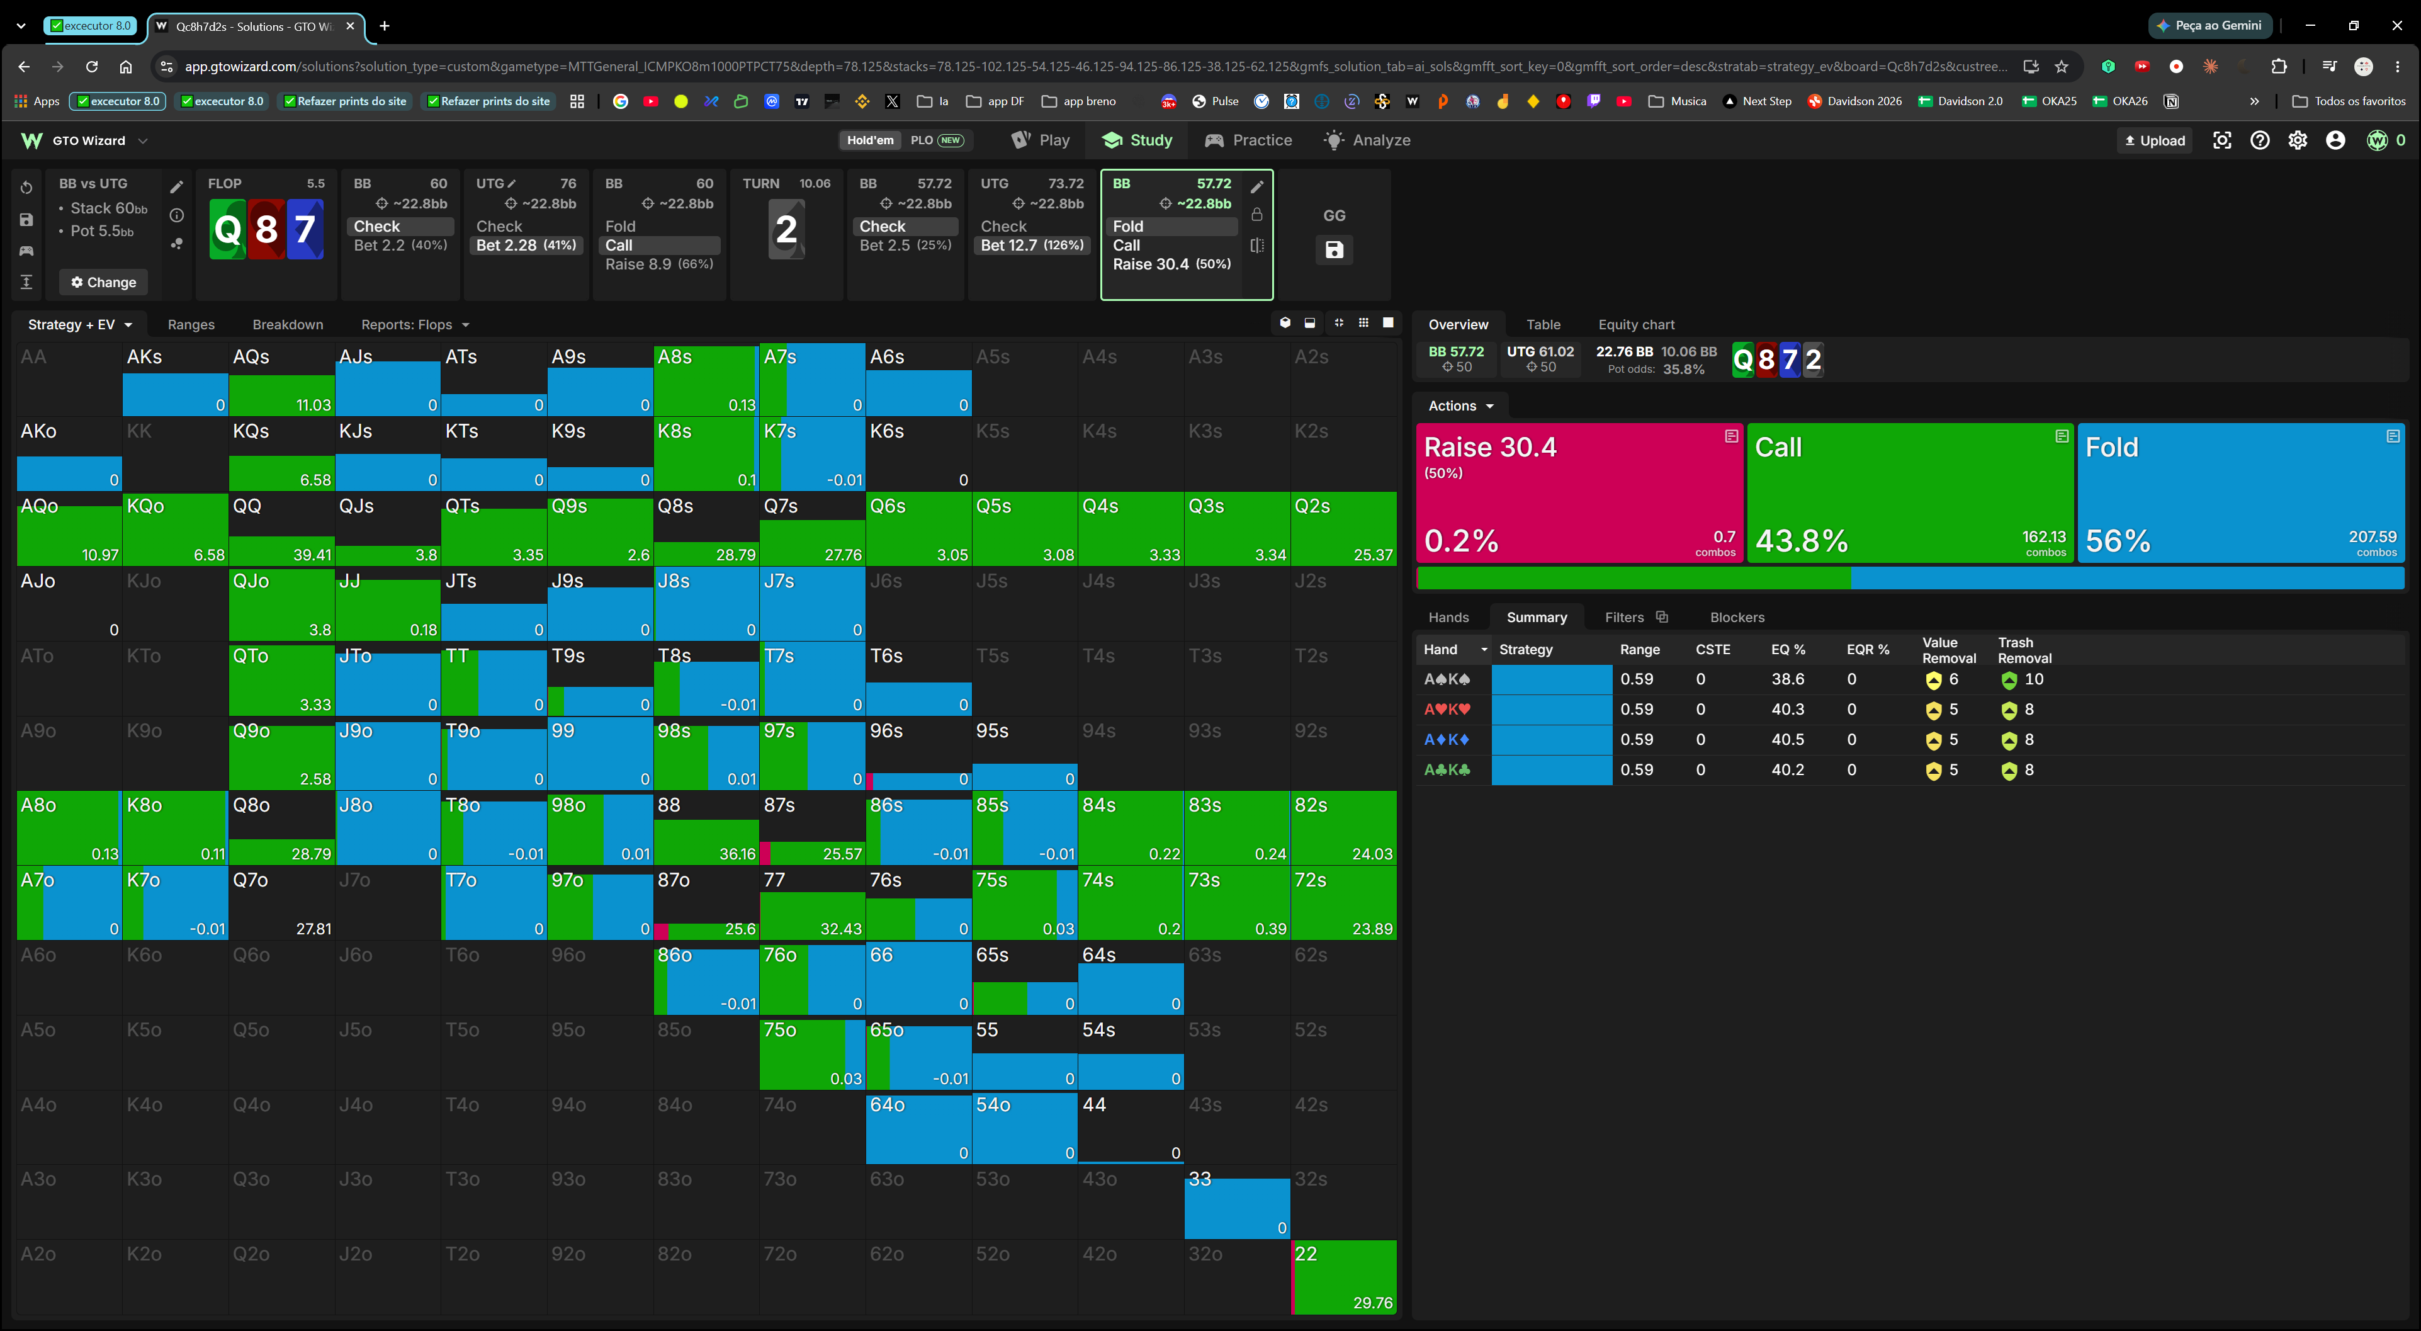Click the expand icon on the Raise 30.4 card
Image resolution: width=2421 pixels, height=1331 pixels.
pyautogui.click(x=1731, y=436)
